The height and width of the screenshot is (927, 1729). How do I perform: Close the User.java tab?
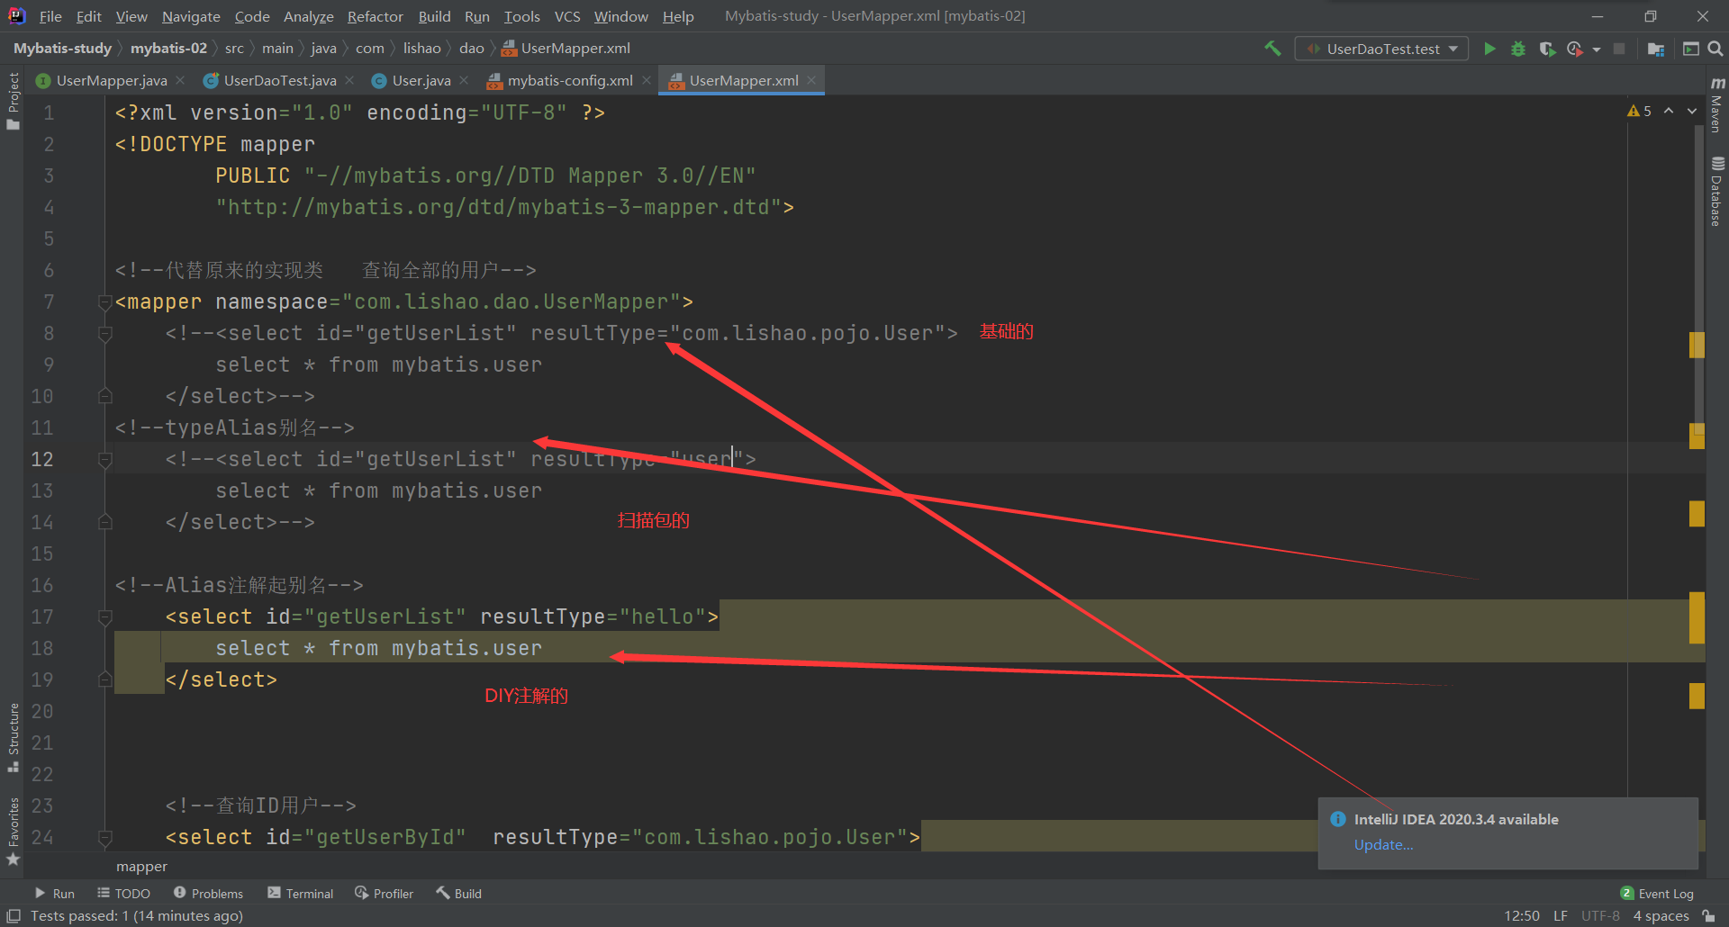pos(464,80)
